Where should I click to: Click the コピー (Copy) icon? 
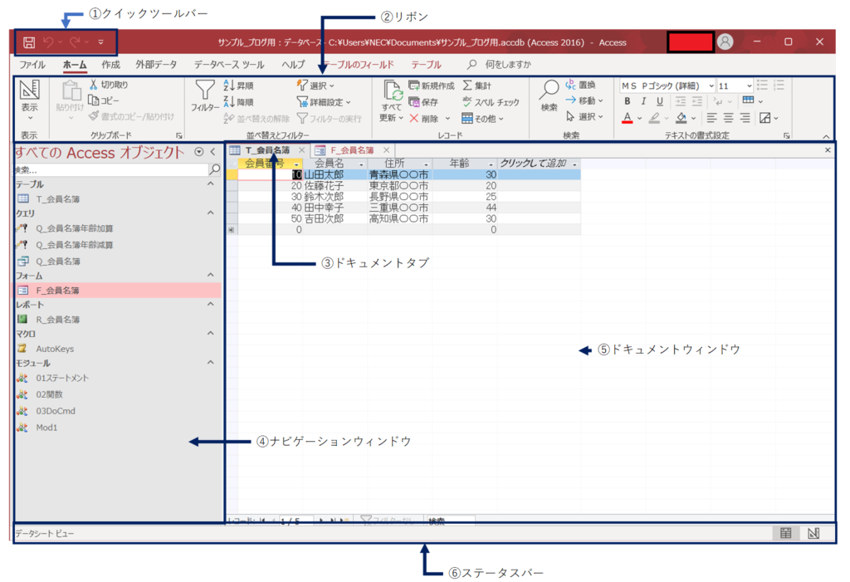[x=92, y=100]
